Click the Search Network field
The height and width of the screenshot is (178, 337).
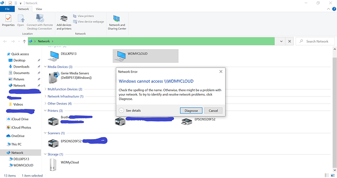(316, 41)
